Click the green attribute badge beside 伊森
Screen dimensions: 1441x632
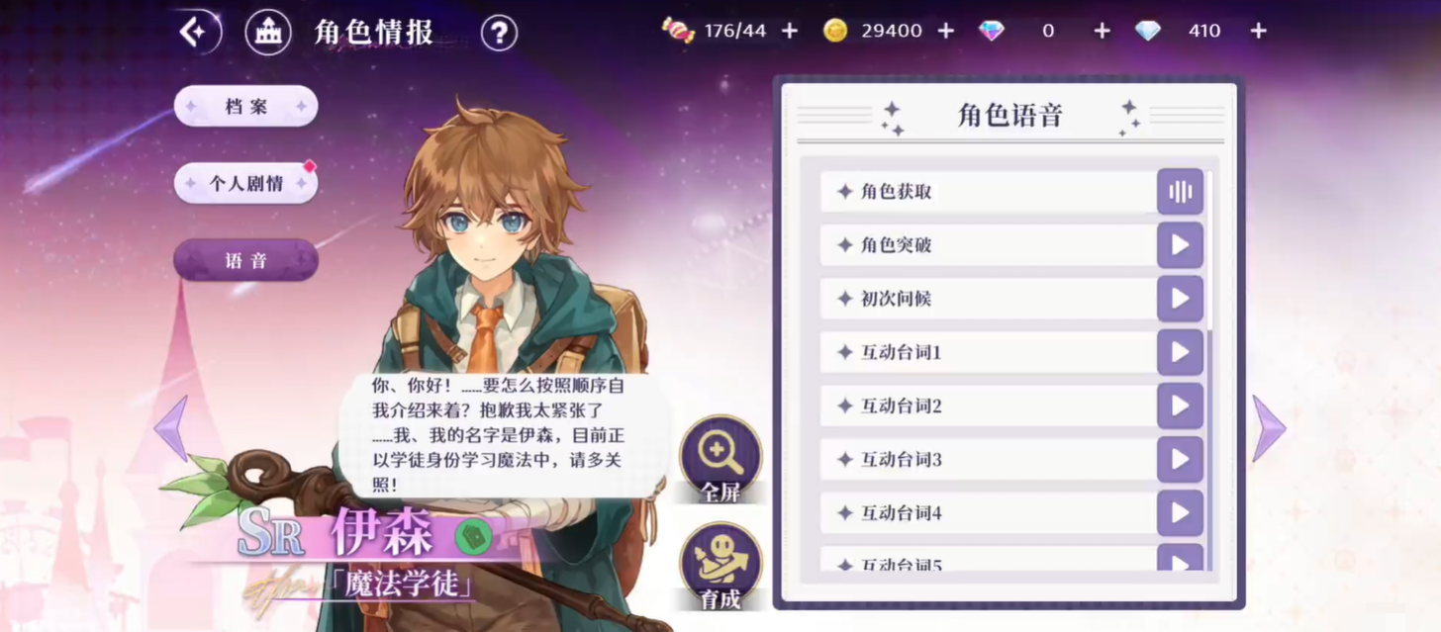[473, 536]
